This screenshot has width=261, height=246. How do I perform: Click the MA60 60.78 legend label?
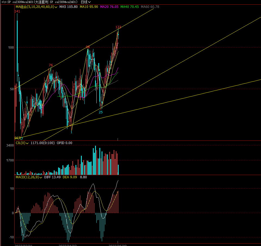point(150,7)
